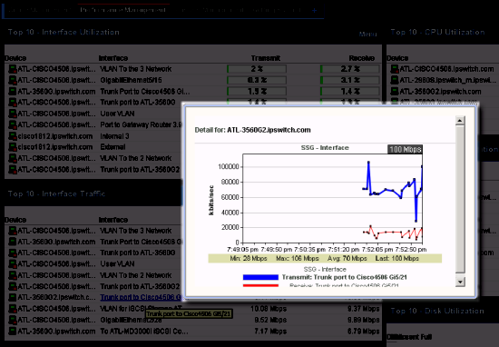Click the 6.3 % transmit utilization bar
499x347 pixels.
[x=257, y=80]
